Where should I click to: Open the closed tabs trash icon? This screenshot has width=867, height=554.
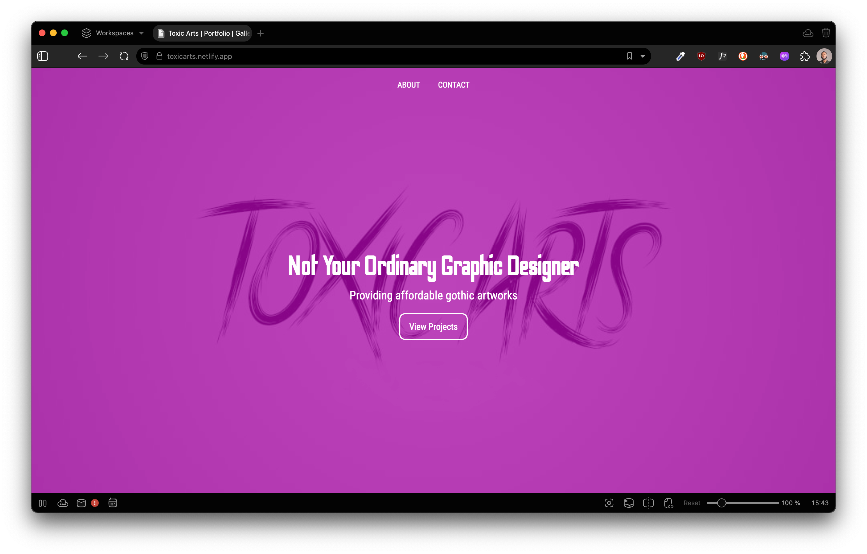[x=826, y=33]
